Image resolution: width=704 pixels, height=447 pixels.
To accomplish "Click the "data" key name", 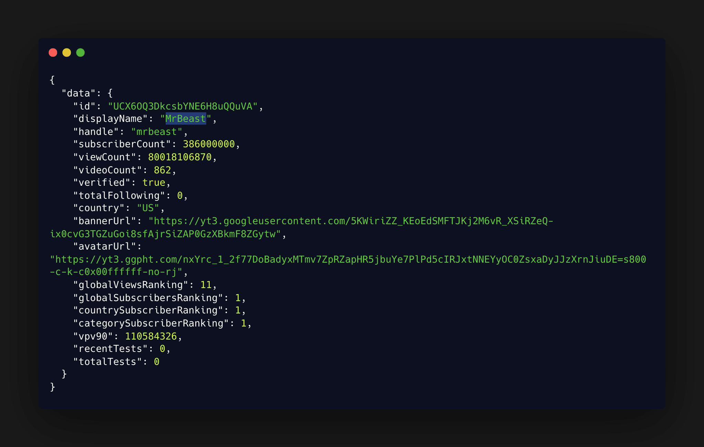I will (79, 93).
